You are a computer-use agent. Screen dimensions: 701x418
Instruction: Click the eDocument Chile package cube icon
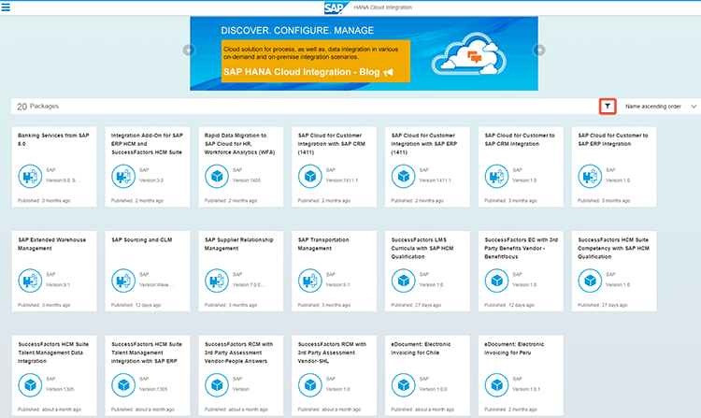tap(404, 382)
